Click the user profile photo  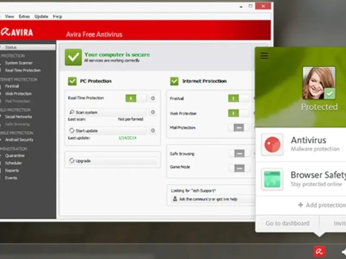click(319, 83)
